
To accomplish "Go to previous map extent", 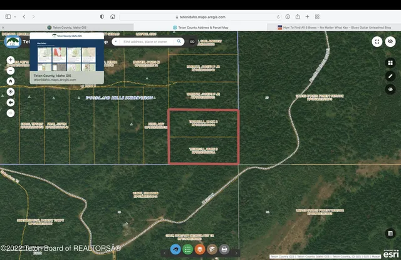I will click(11, 102).
